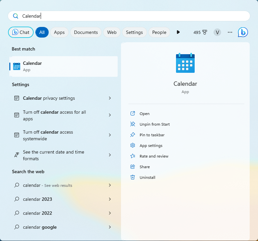Click magnifier icon beside calendar 2023
258x241 pixels.
(17, 199)
